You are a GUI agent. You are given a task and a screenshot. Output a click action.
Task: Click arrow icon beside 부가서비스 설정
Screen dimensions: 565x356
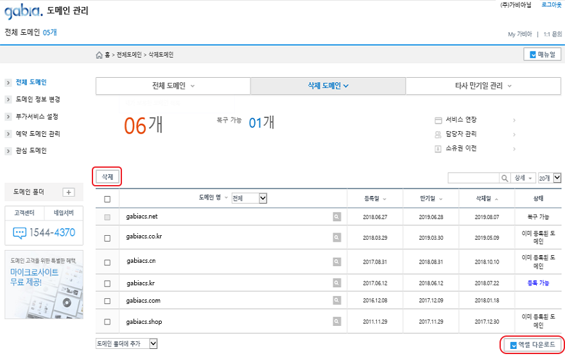8,116
